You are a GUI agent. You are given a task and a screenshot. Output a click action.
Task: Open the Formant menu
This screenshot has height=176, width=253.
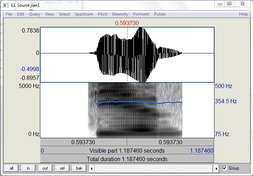click(141, 14)
